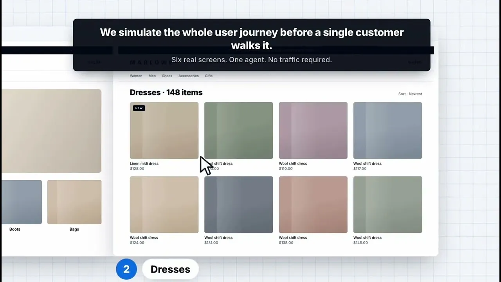Open the terracotta dress thumbnail priced $138.00

click(x=313, y=204)
